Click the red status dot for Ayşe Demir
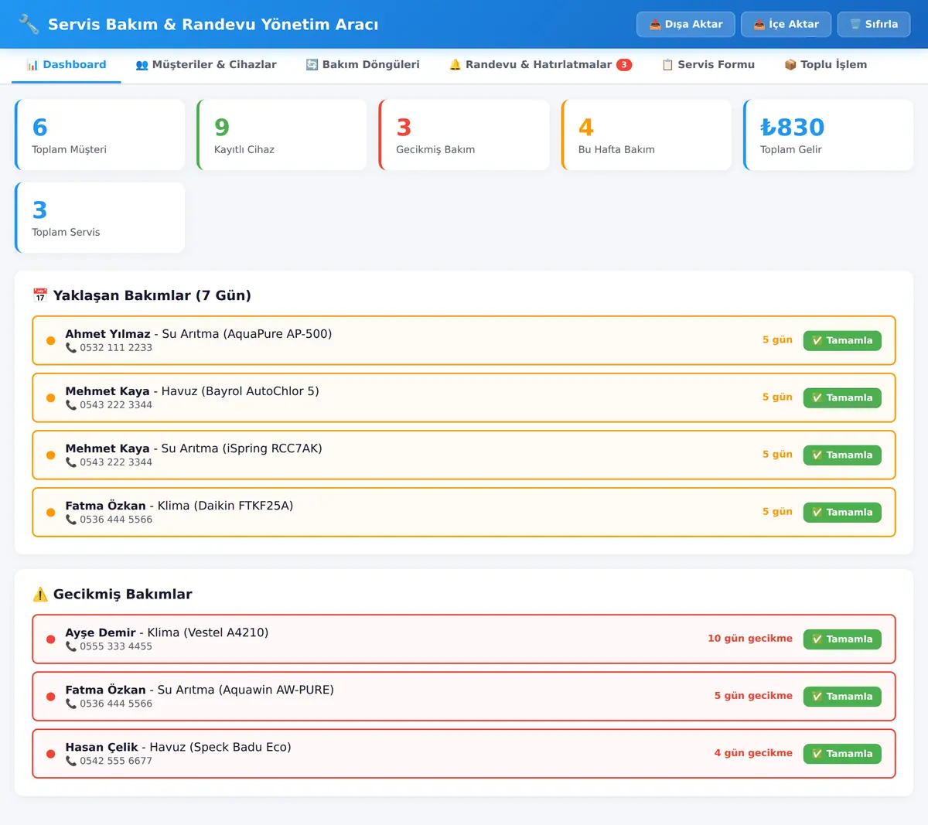 [x=50, y=639]
